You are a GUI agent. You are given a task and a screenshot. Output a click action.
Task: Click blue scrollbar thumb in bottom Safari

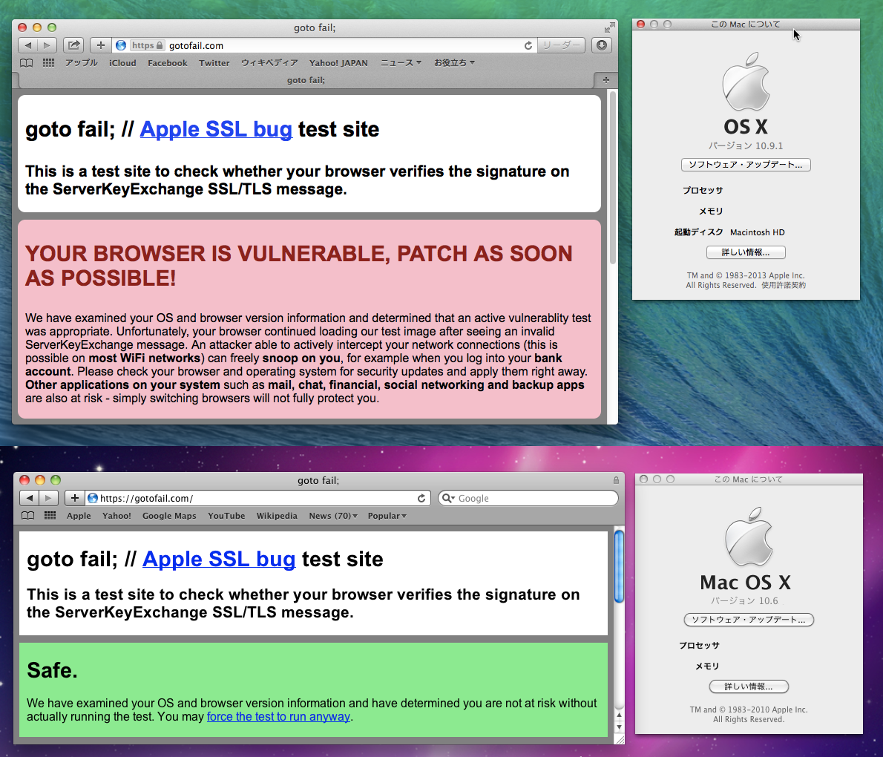click(618, 566)
